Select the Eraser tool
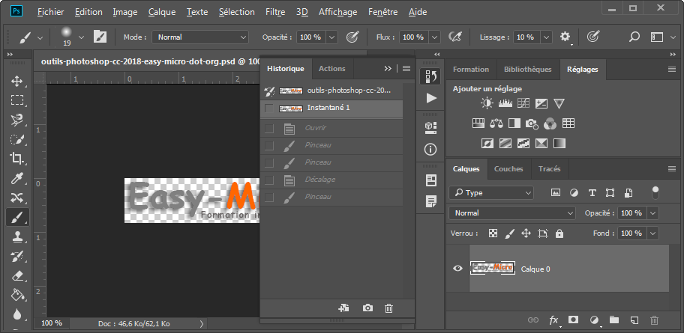 17,275
